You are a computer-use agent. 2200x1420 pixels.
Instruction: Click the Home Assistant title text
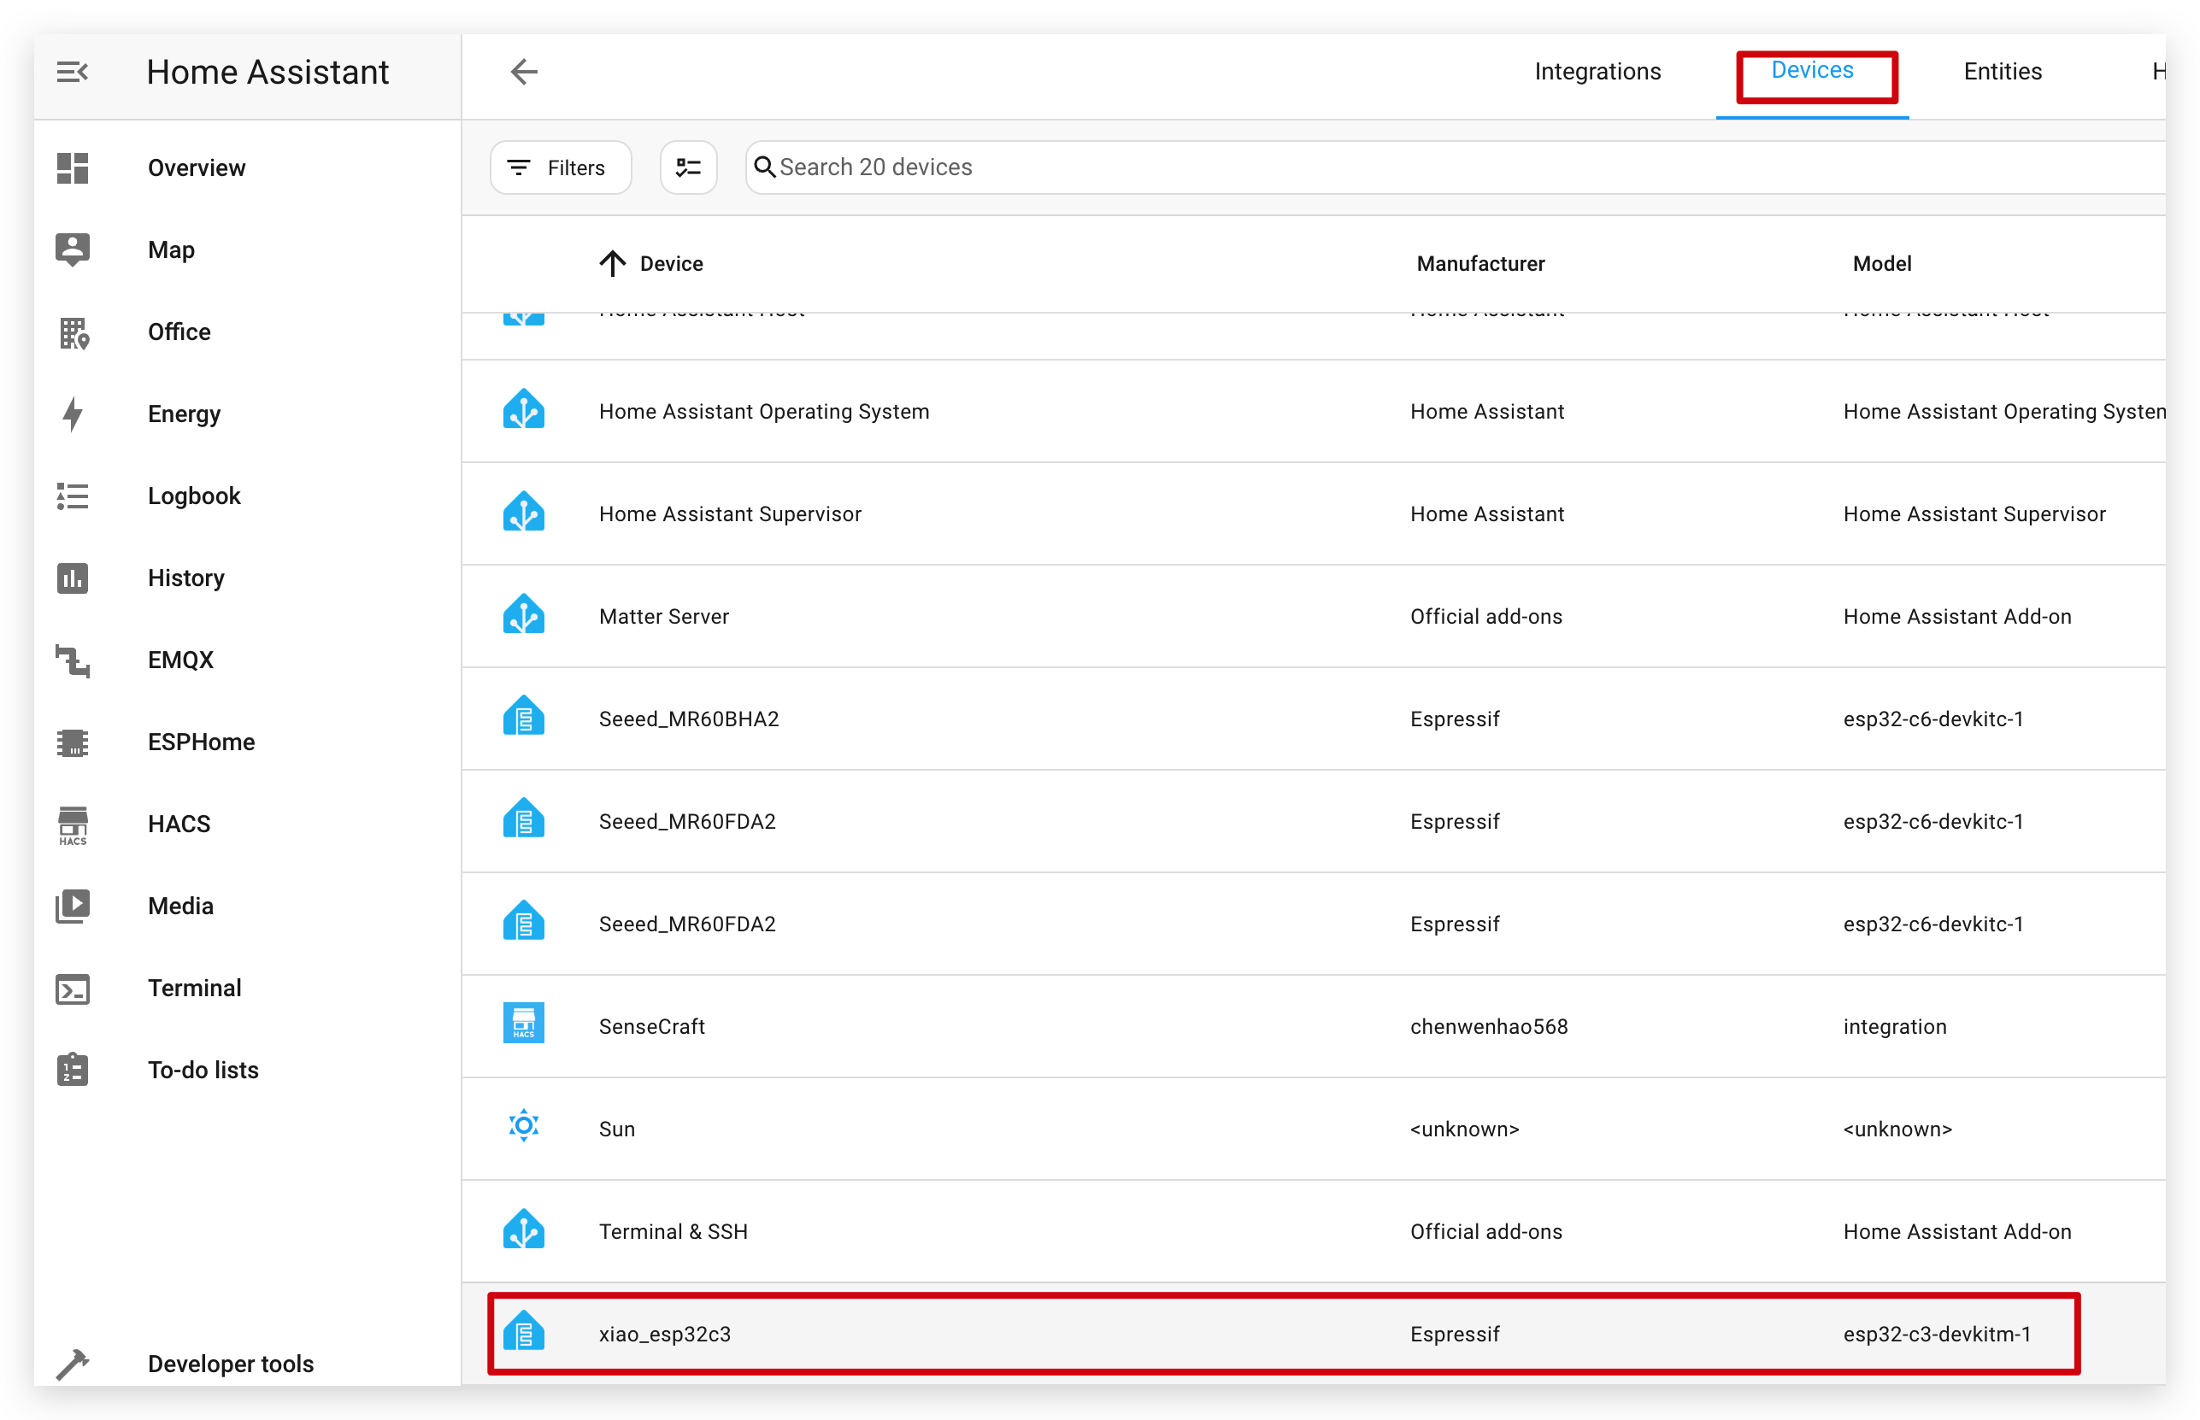pyautogui.click(x=268, y=72)
